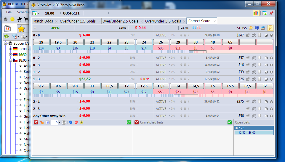Click lay odds 26 for 0 - 0
This screenshot has height=162, width=285.
pyautogui.click(x=161, y=42)
